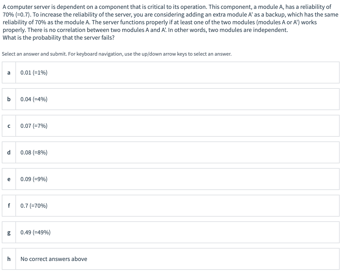Click the letter 'a' option label
The image size is (345, 274).
[9, 72]
